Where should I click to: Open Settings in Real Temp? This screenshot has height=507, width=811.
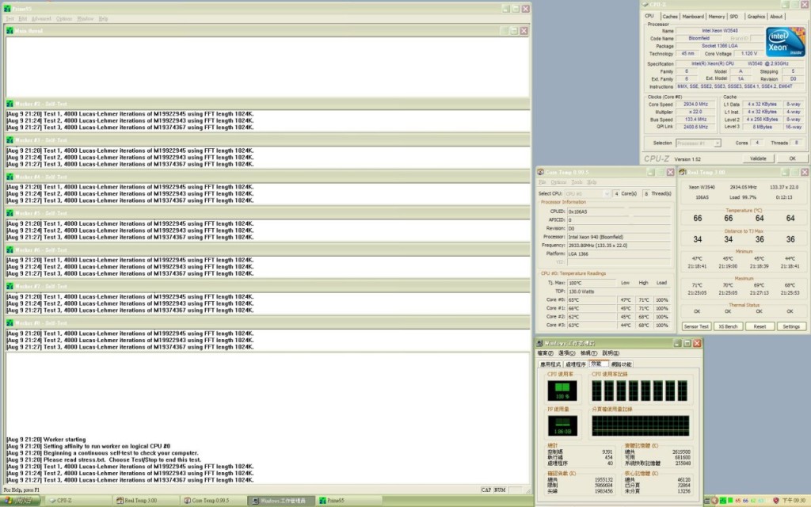(791, 326)
